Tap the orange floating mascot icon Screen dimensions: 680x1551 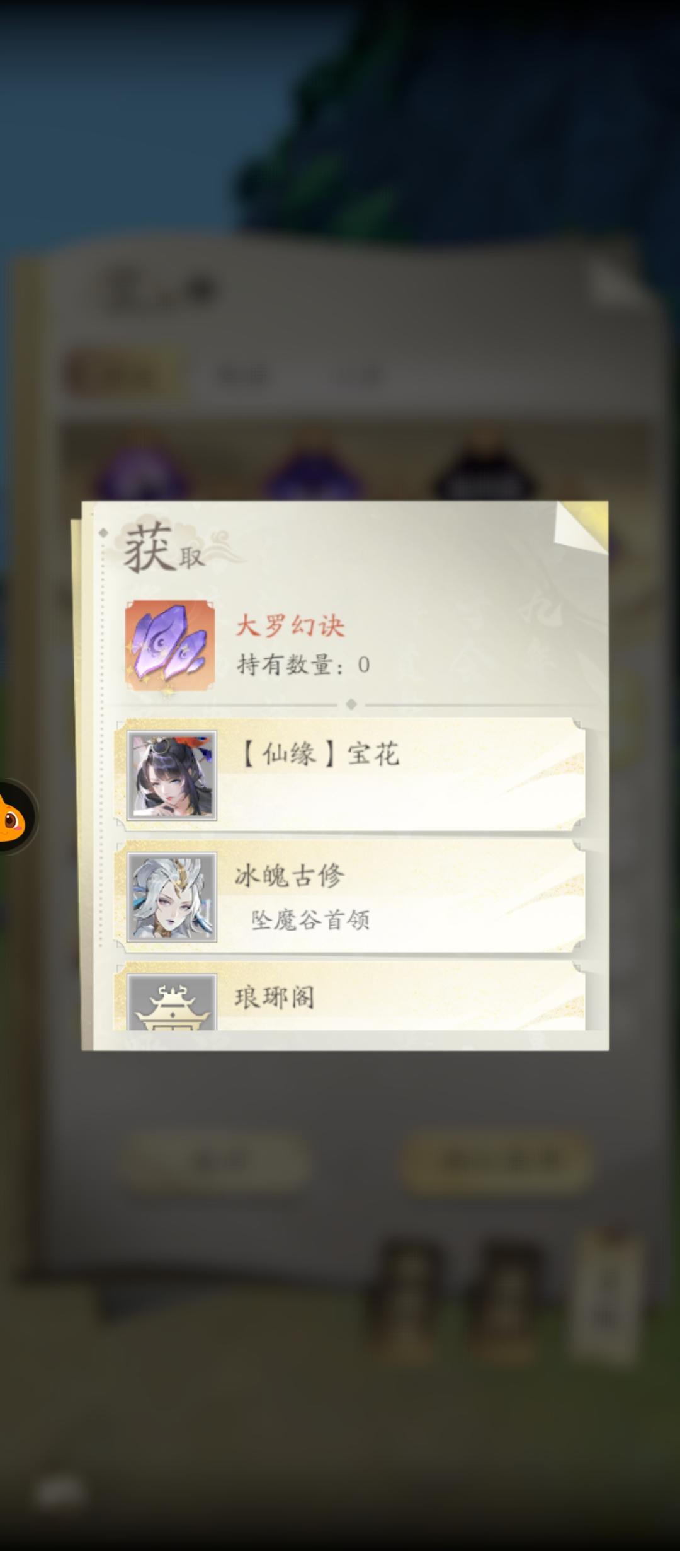tap(14, 817)
